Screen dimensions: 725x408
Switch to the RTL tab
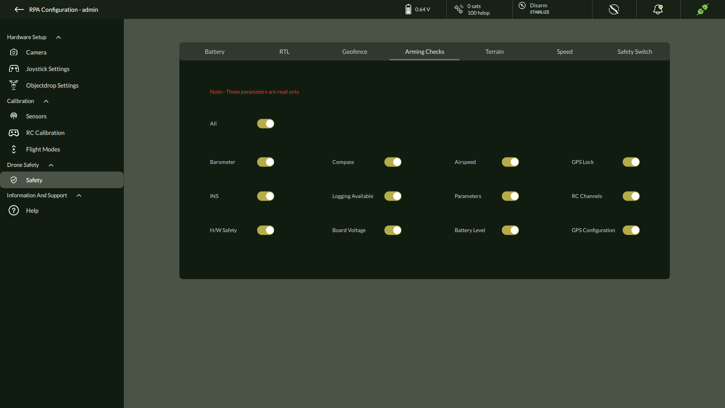coord(285,52)
